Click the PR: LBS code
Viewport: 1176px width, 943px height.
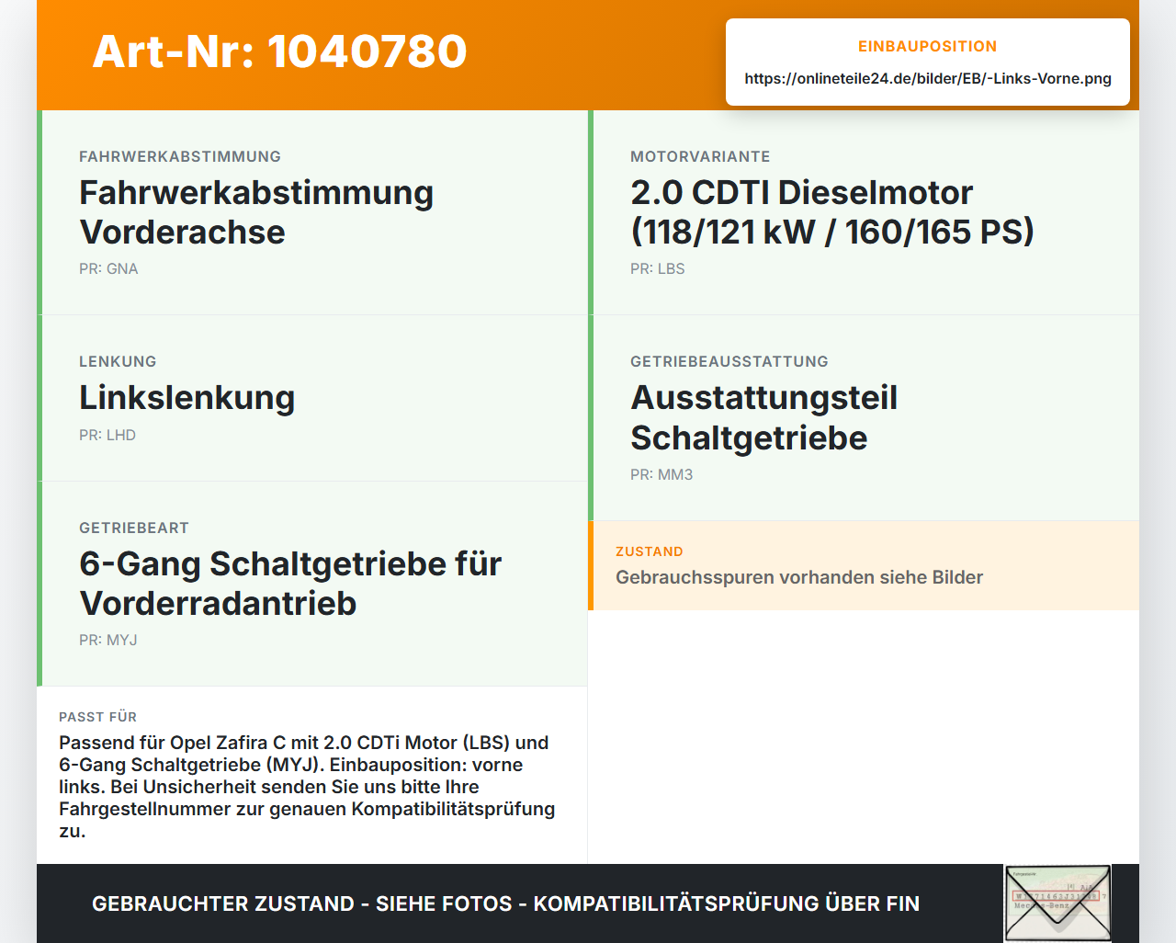click(658, 268)
